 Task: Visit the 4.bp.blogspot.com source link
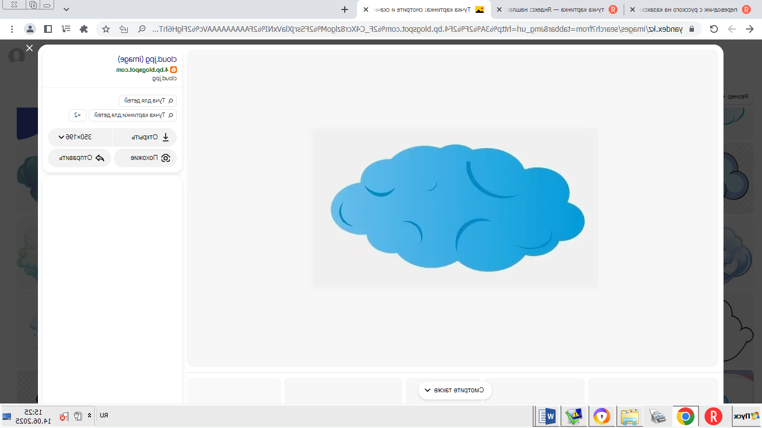point(143,70)
